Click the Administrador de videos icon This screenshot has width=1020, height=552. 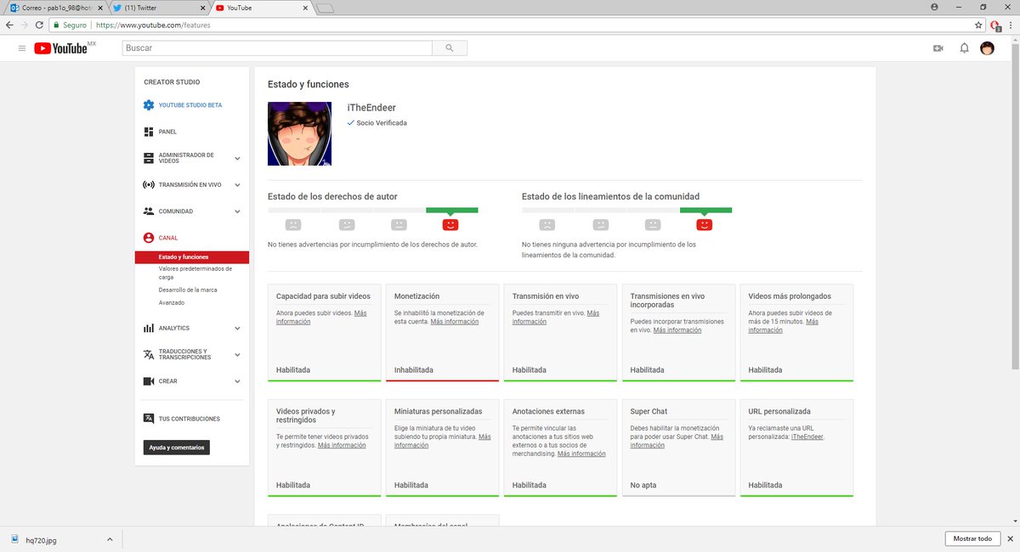point(149,158)
